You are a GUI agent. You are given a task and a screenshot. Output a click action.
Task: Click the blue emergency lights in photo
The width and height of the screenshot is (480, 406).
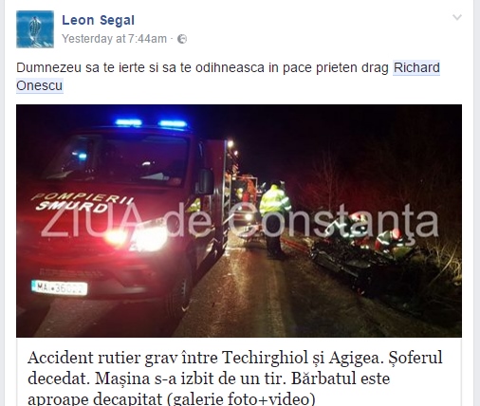click(x=151, y=123)
